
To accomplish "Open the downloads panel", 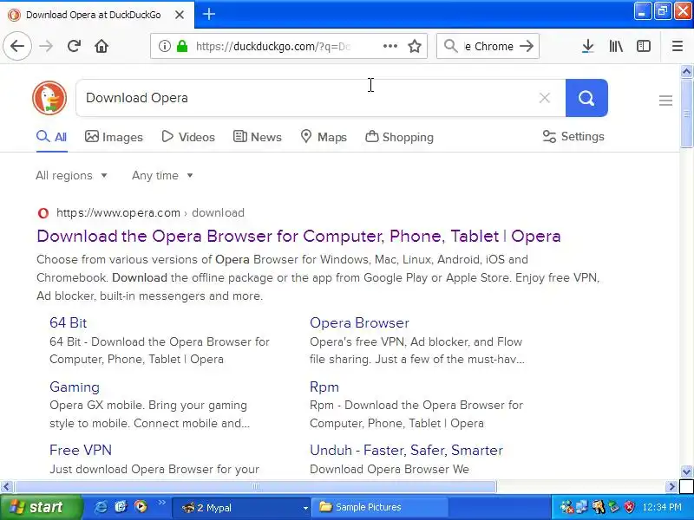I will click(x=587, y=46).
